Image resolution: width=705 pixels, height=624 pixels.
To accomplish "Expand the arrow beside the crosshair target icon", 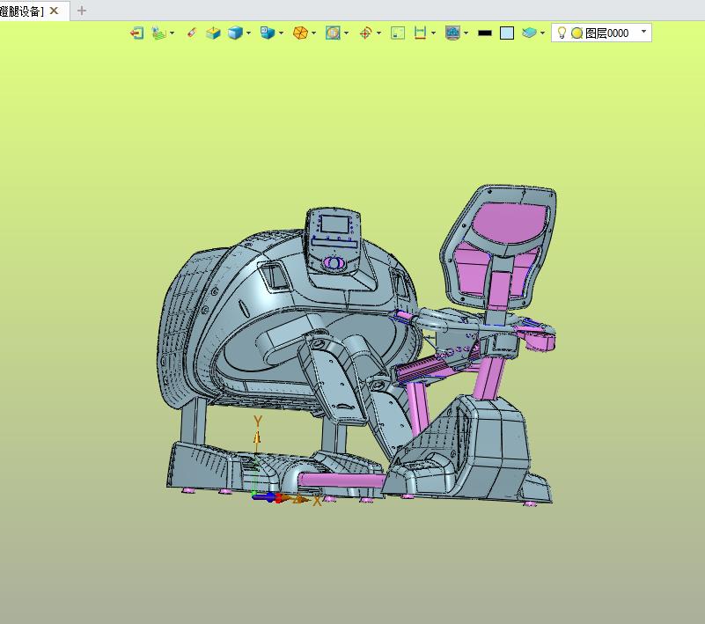I will [378, 33].
